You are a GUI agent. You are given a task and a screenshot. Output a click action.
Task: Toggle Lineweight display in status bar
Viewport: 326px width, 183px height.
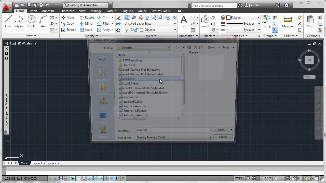[x=106, y=178]
